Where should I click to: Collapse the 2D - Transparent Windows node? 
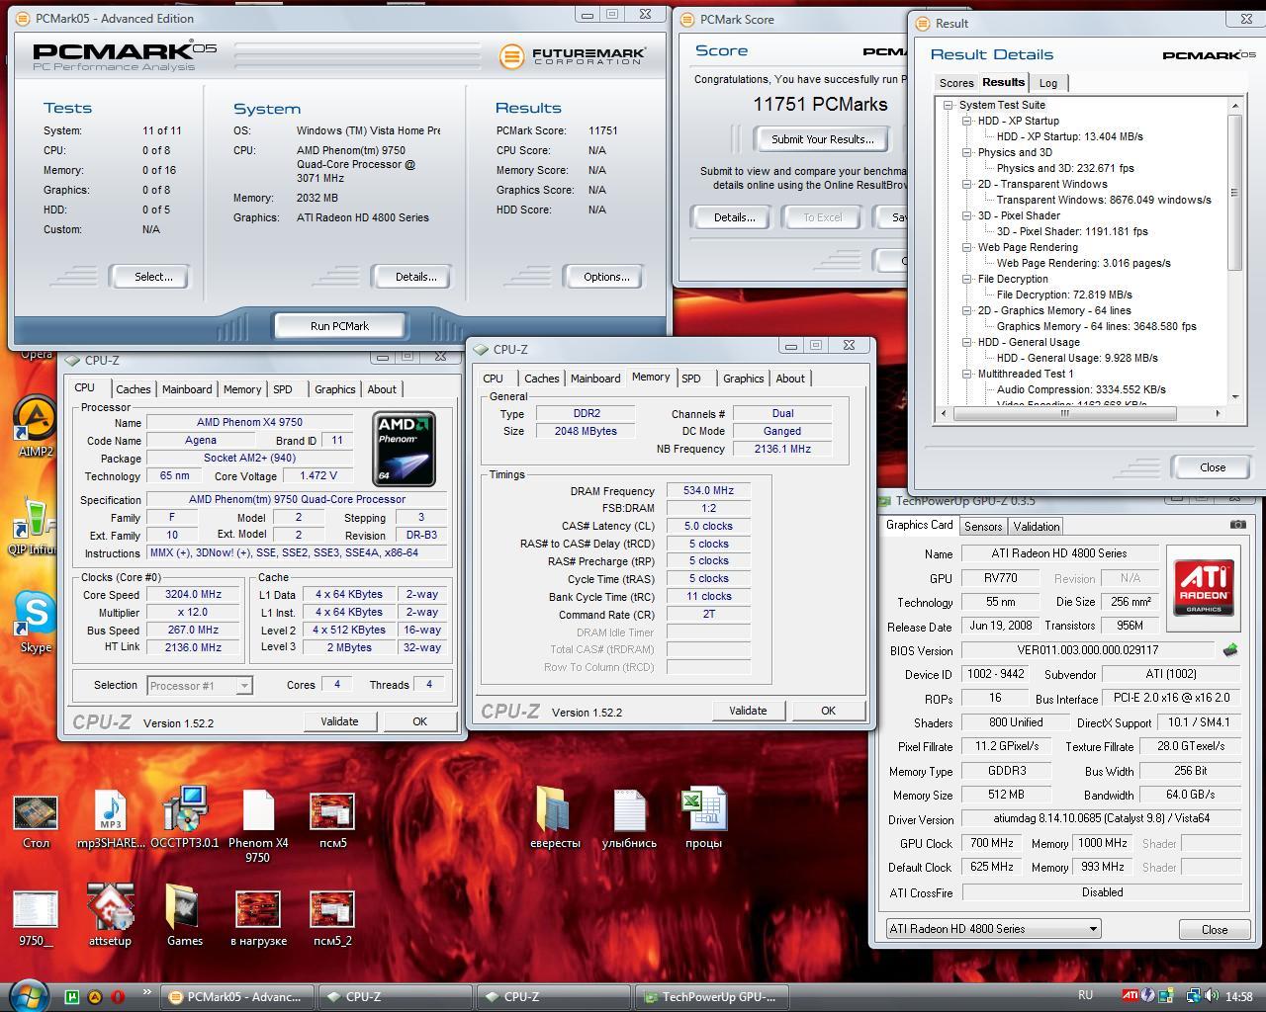[x=967, y=184]
